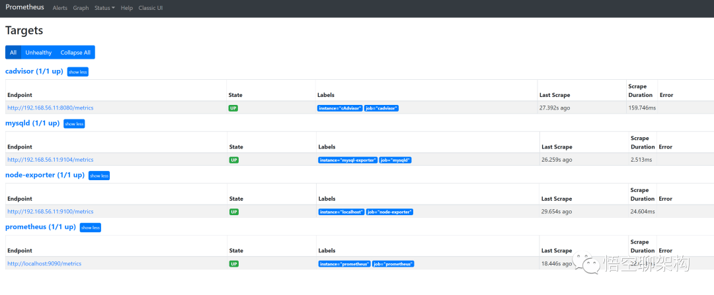
Task: Click the Last Scrape header in node-exporter table
Action: (557, 199)
